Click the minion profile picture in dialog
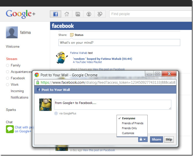 45,105
